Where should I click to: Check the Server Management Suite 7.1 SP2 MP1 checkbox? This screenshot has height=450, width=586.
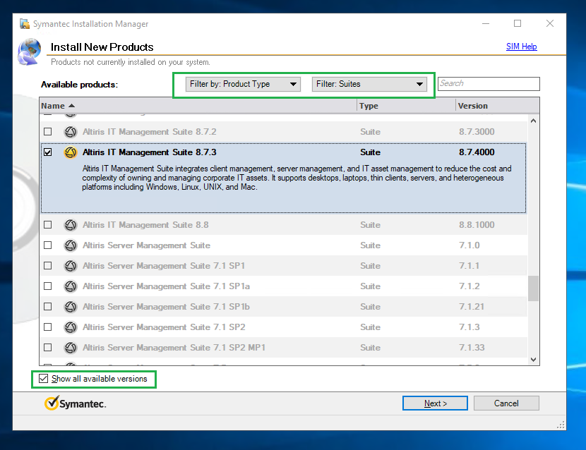[x=48, y=348]
